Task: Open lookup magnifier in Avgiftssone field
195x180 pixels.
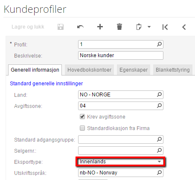Action: (x=159, y=106)
